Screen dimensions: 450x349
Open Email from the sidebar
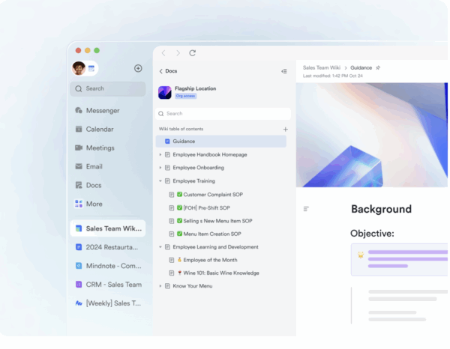(x=93, y=166)
